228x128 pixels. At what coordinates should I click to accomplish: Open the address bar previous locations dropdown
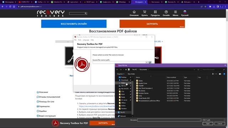194,70
